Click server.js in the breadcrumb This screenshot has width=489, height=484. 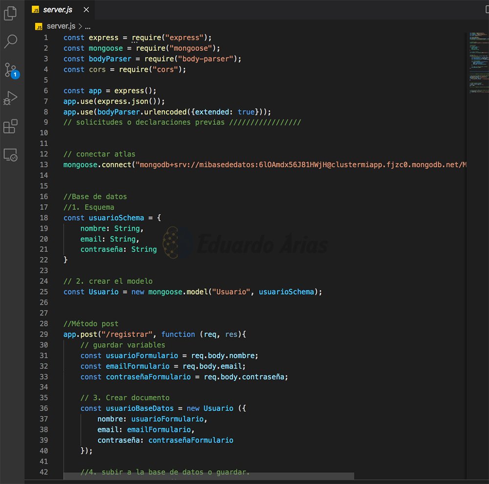(61, 26)
